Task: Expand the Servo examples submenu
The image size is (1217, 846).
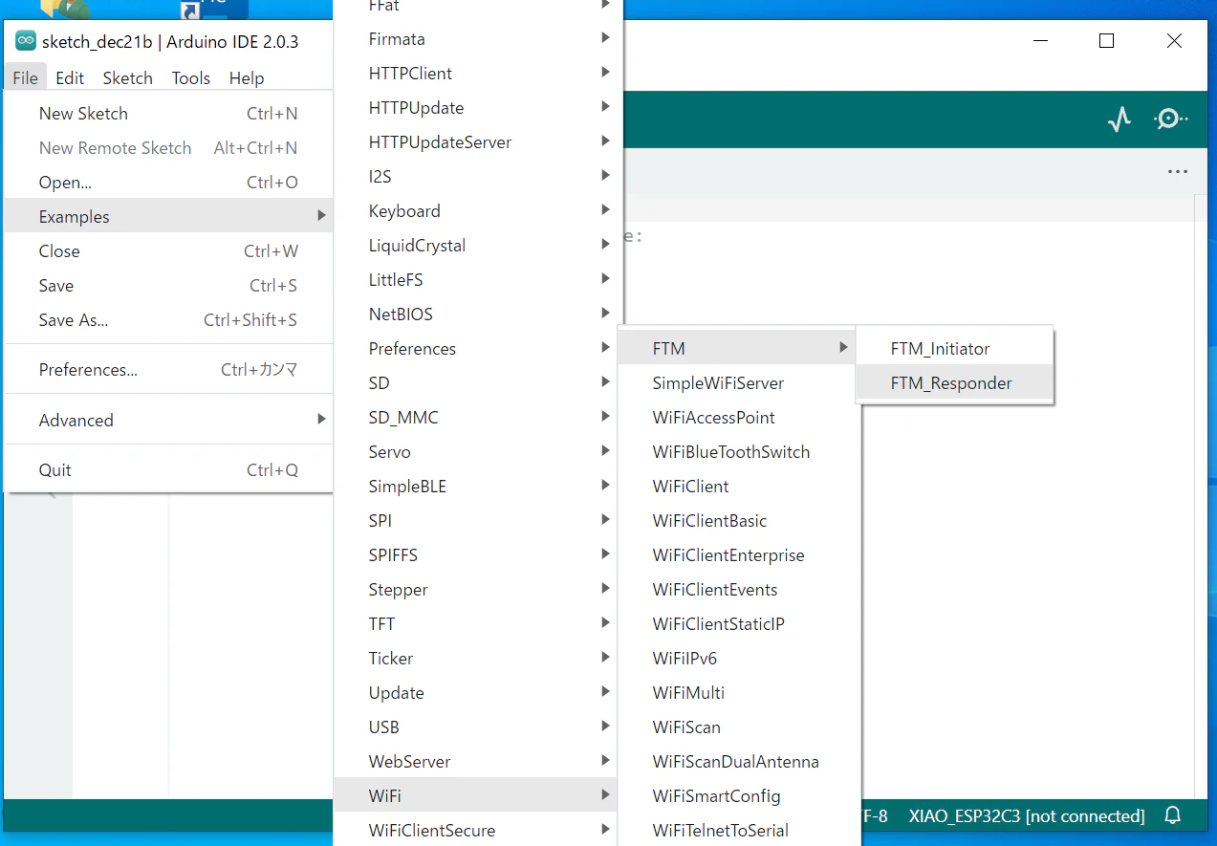Action: coord(478,452)
